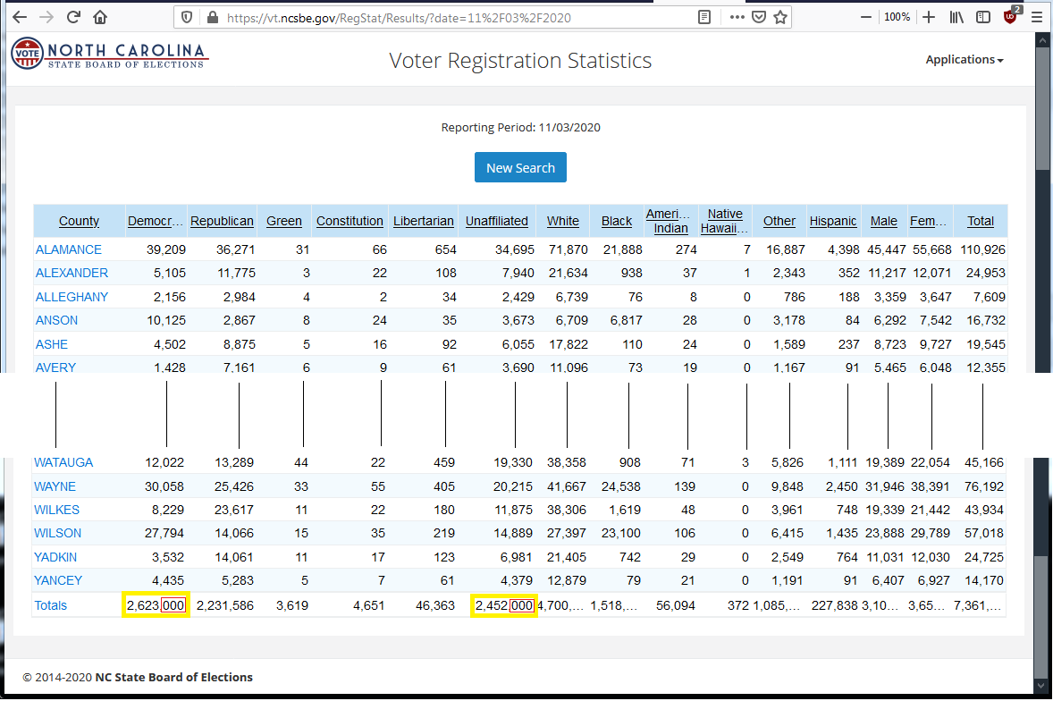
Task: Open the WATAUGA county link
Action: [63, 462]
